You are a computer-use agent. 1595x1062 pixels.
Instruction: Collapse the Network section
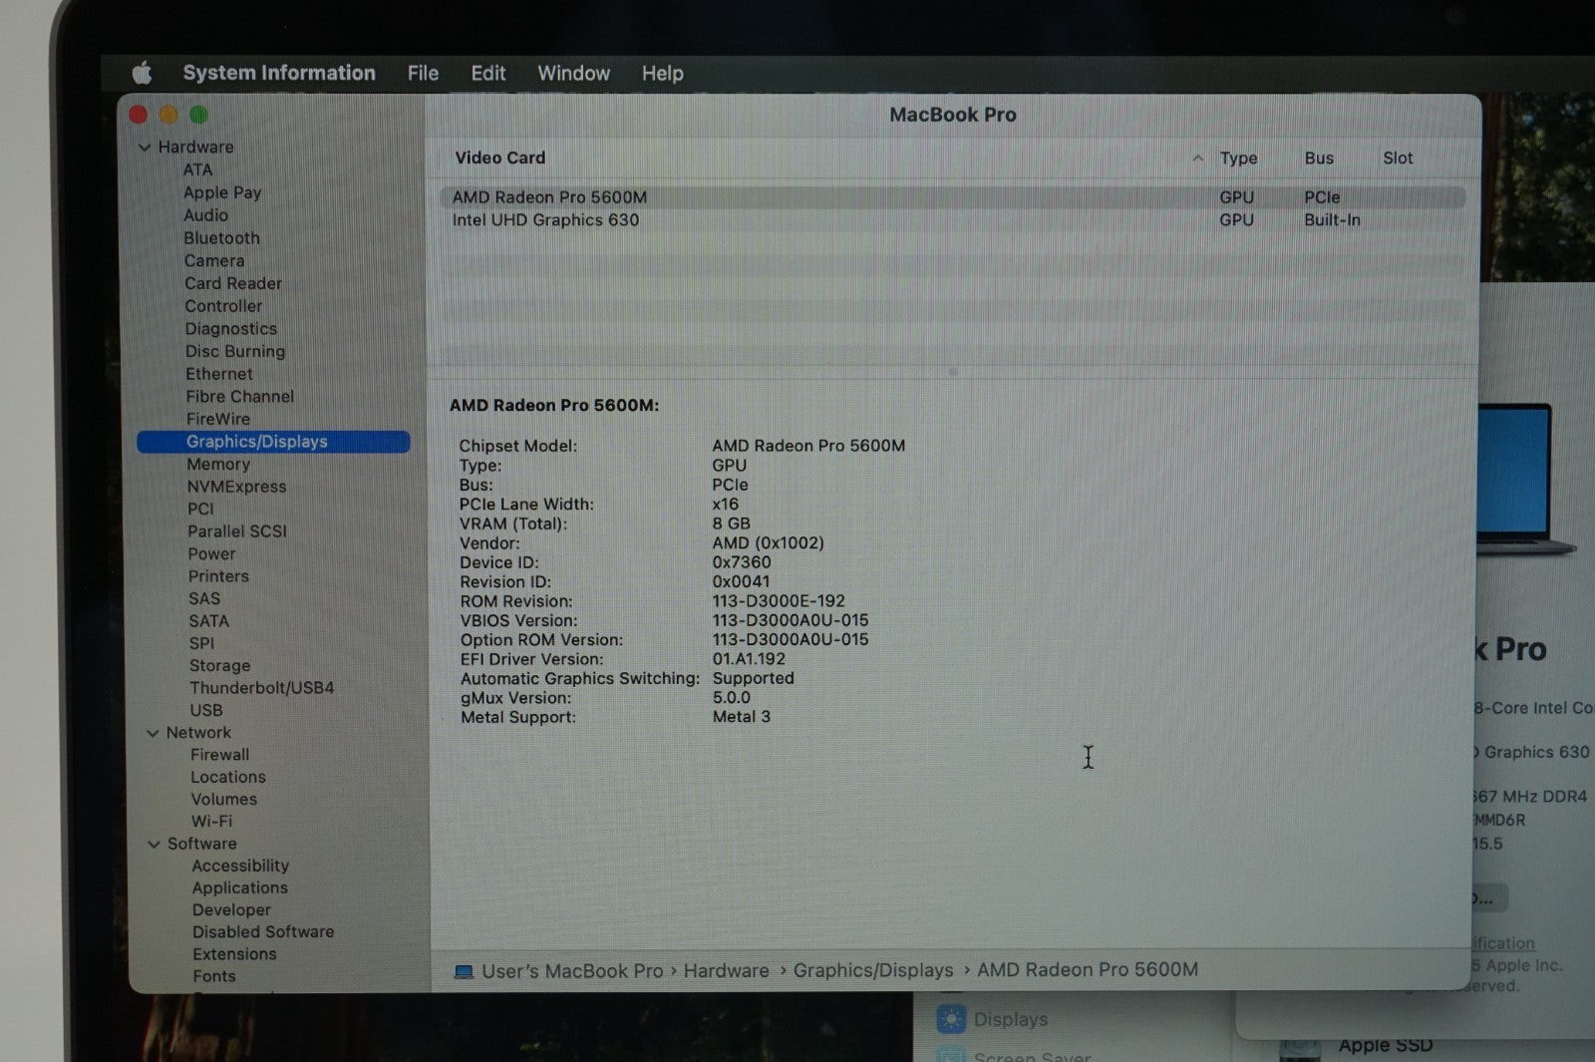coord(153,733)
